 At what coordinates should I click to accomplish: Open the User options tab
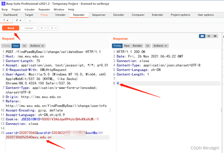click(x=206, y=15)
